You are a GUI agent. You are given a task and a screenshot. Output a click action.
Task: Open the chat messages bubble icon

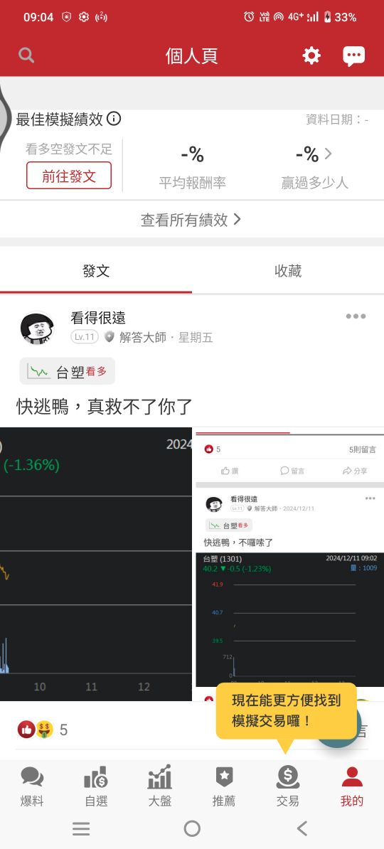click(x=353, y=55)
